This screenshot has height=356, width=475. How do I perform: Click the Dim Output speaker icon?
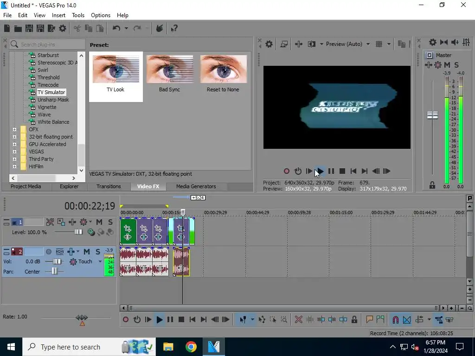455,42
